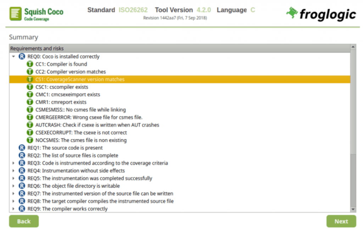Click the Back button
The image size is (363, 233).
24,221
